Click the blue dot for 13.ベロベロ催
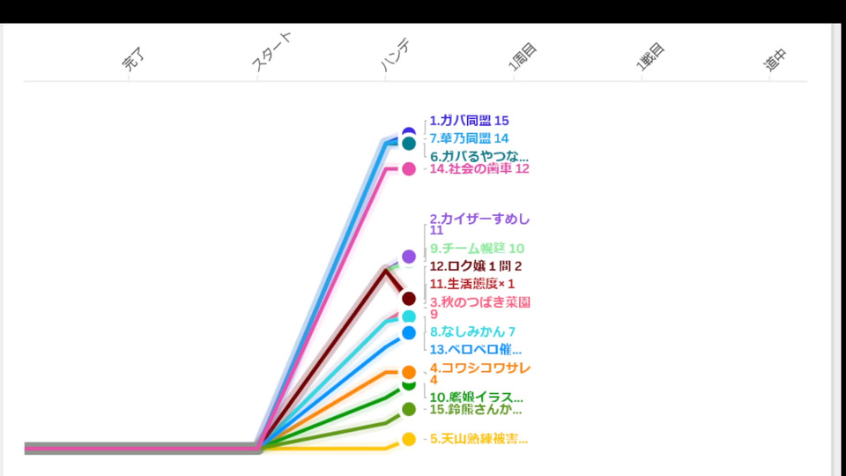846x476 pixels. click(409, 333)
